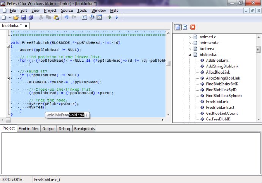Toggle the first view button in the side panel toolbar

(177, 27)
